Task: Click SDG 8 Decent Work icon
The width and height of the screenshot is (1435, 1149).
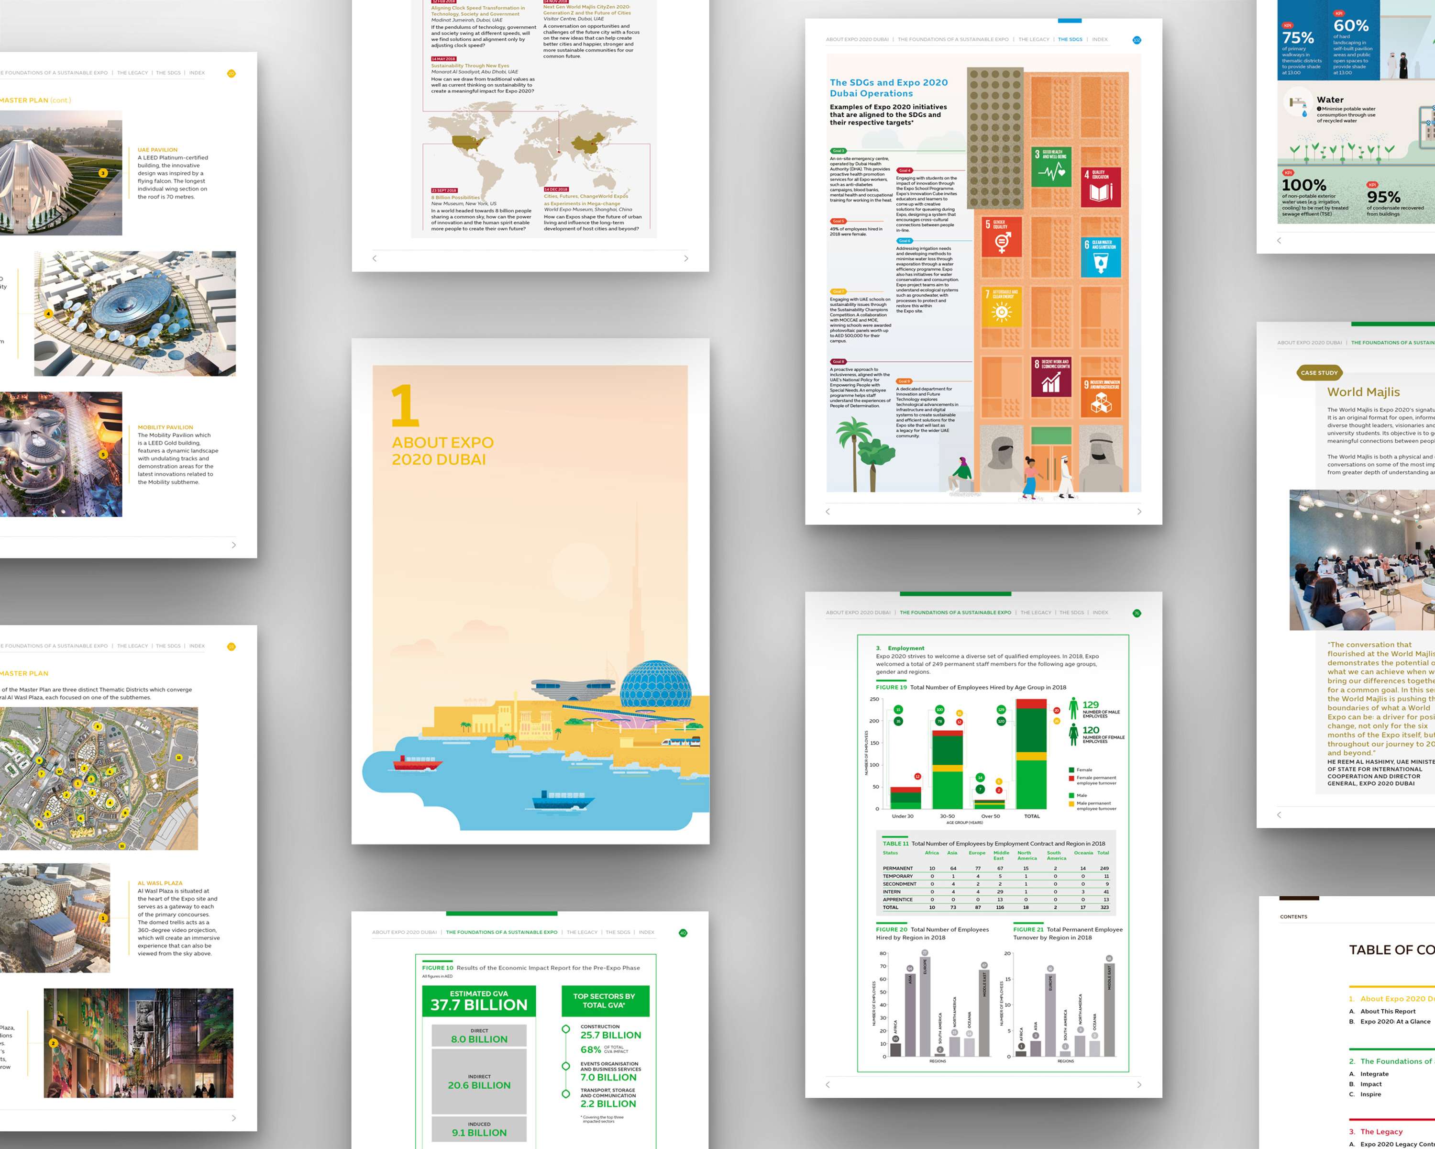Action: [x=1052, y=377]
